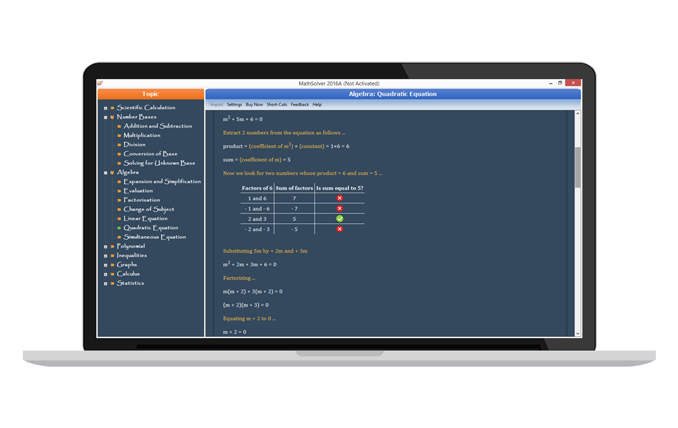Expand the Graphs topic node
The width and height of the screenshot is (678, 428).
[106, 264]
